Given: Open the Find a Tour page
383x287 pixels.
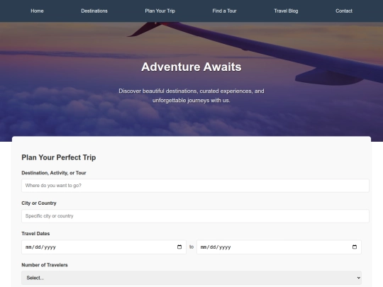Looking at the screenshot, I should click(224, 11).
